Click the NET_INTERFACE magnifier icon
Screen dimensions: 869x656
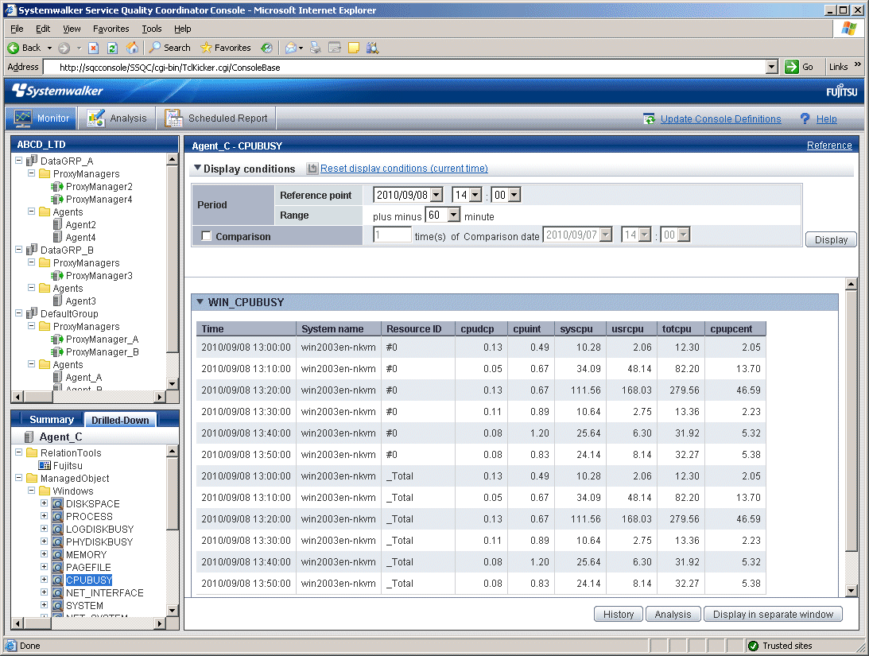[57, 593]
